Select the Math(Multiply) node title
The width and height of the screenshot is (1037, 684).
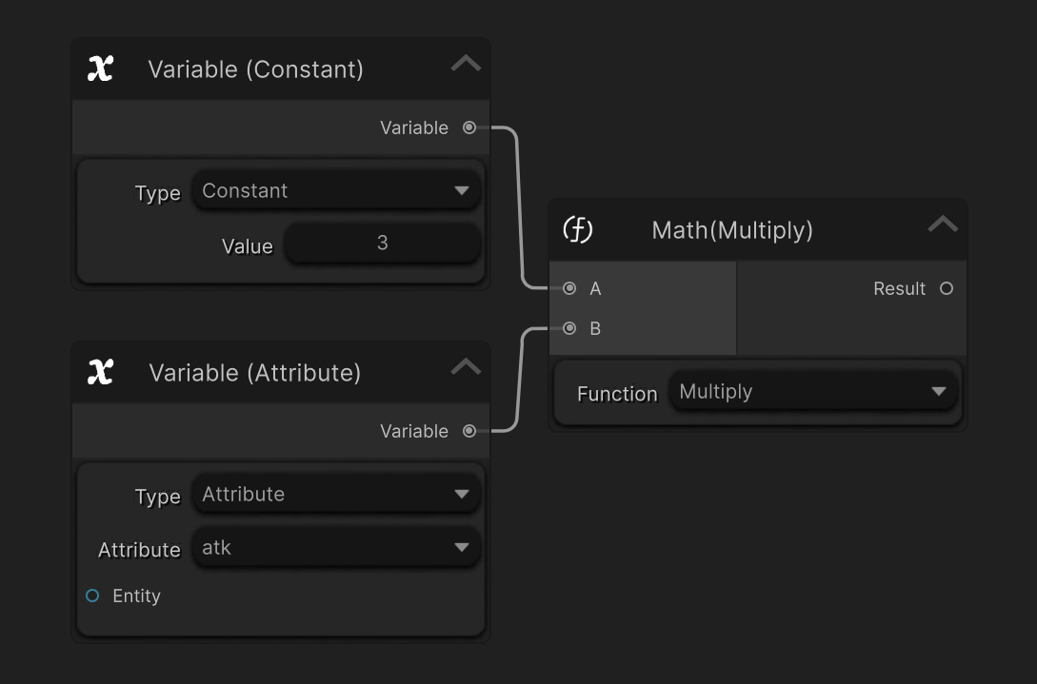click(x=732, y=230)
